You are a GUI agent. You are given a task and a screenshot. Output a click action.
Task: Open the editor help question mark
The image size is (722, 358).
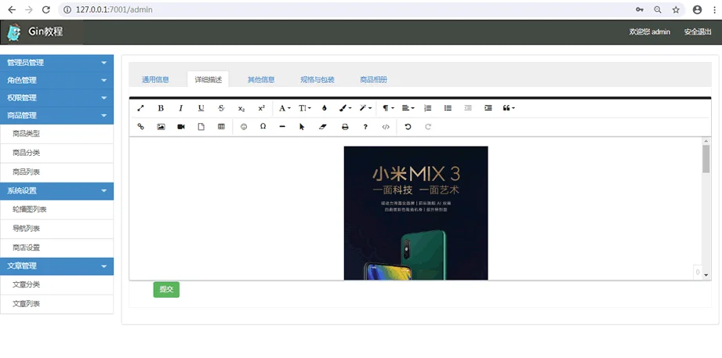click(x=365, y=127)
